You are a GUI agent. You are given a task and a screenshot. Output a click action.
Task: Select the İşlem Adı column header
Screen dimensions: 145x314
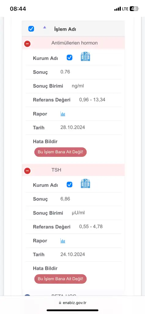click(65, 29)
